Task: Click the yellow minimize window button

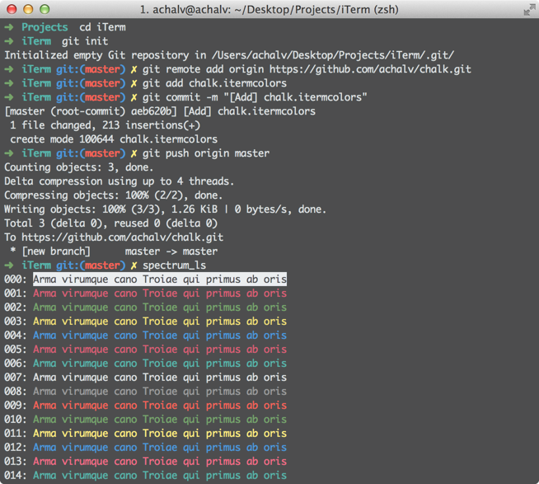Action: (x=28, y=9)
